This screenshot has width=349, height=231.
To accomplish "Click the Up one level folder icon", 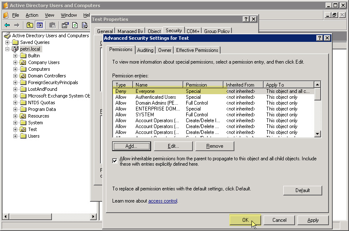I will [30, 25].
